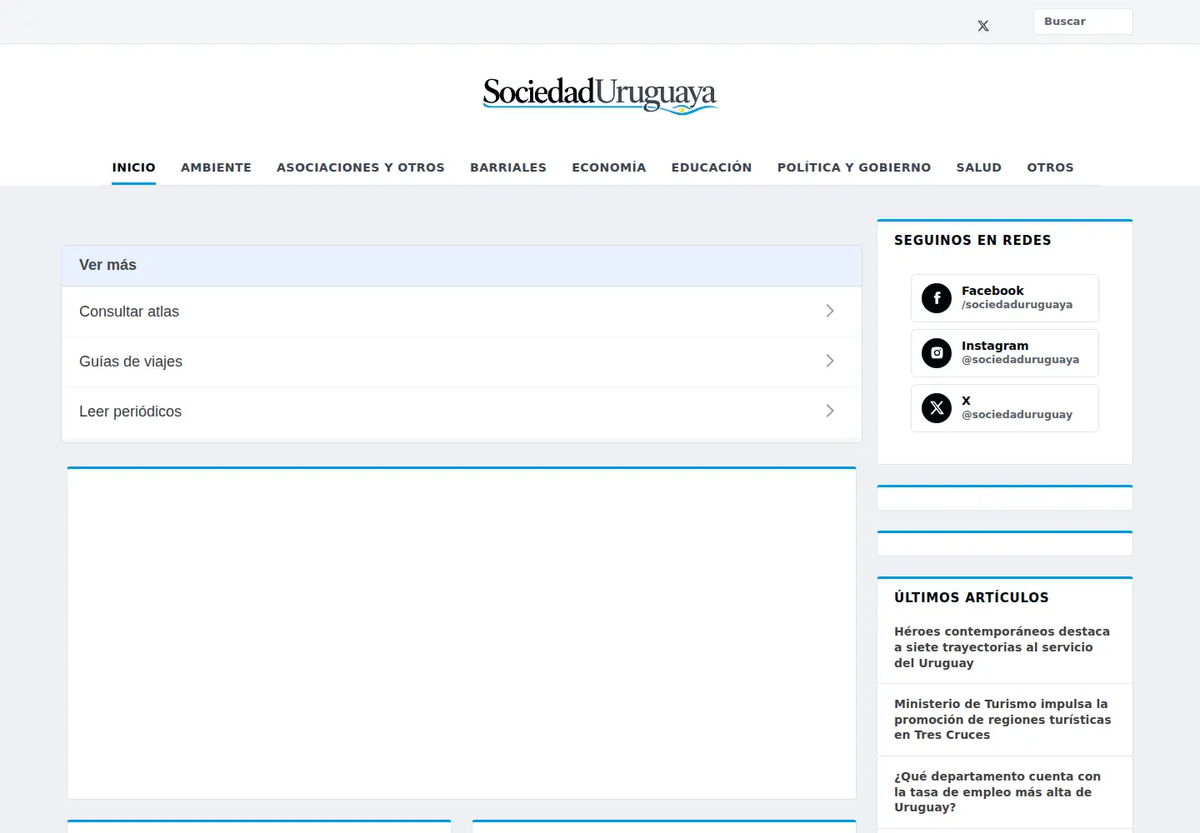Image resolution: width=1200 pixels, height=833 pixels.
Task: Click the Seguinos en Redes heading
Action: tap(972, 240)
